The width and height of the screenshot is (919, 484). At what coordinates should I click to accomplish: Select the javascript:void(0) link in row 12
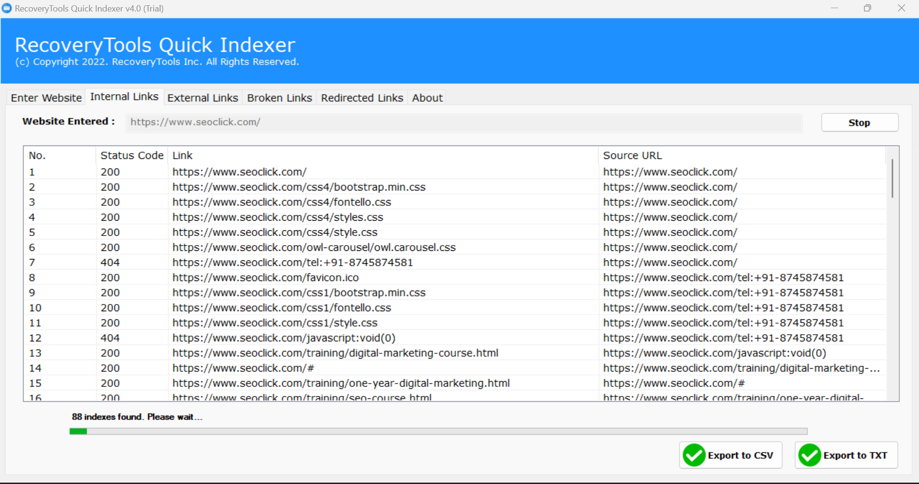[284, 338]
